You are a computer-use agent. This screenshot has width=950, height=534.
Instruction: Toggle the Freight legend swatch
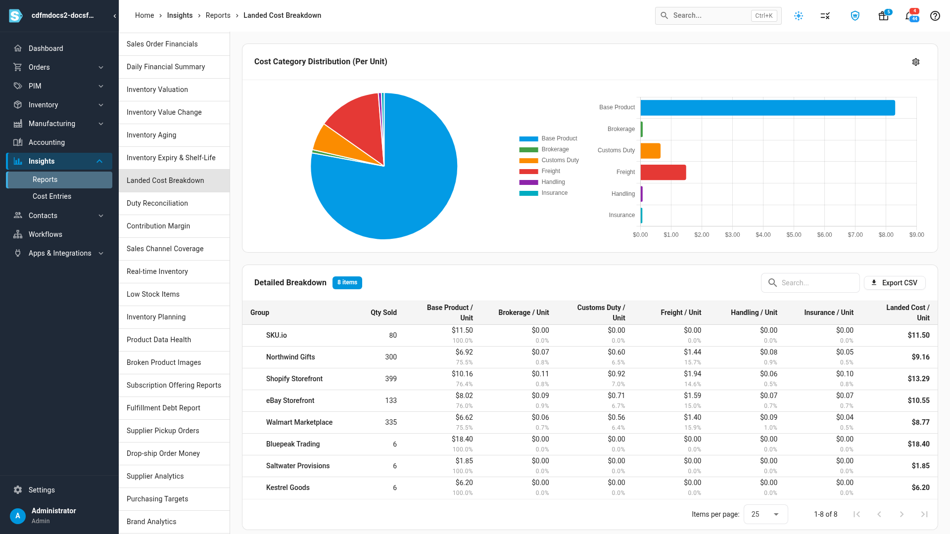528,172
